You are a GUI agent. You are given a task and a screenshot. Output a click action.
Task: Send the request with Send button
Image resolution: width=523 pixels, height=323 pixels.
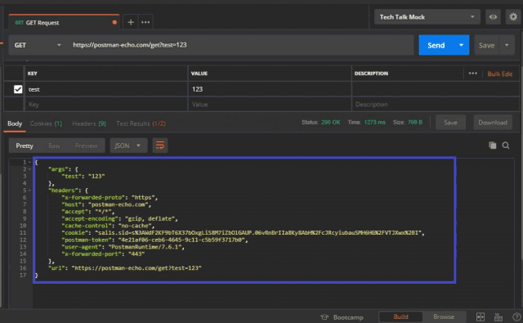point(436,45)
